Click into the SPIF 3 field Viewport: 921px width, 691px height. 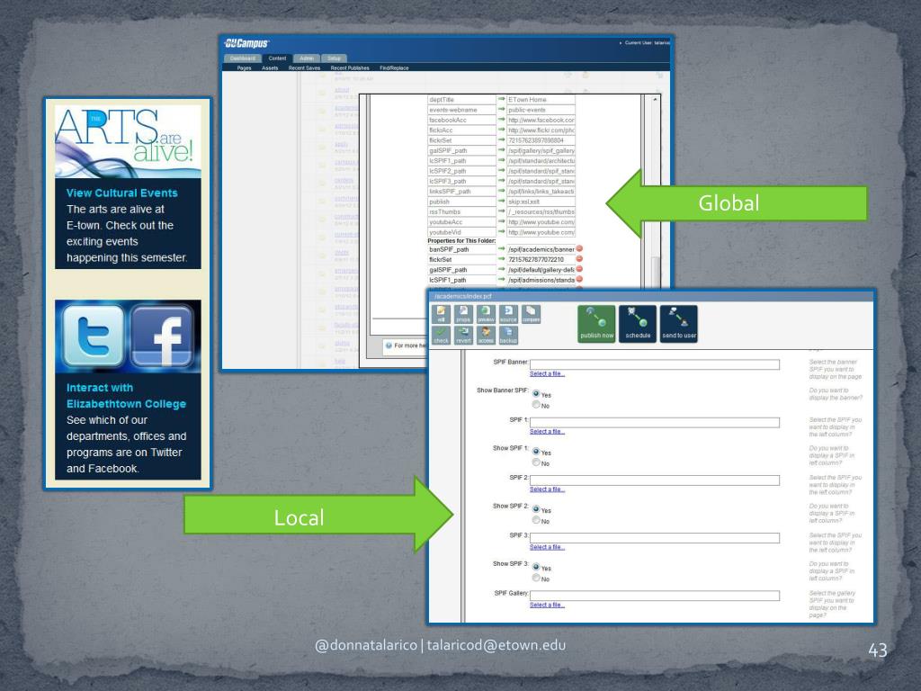tap(655, 538)
